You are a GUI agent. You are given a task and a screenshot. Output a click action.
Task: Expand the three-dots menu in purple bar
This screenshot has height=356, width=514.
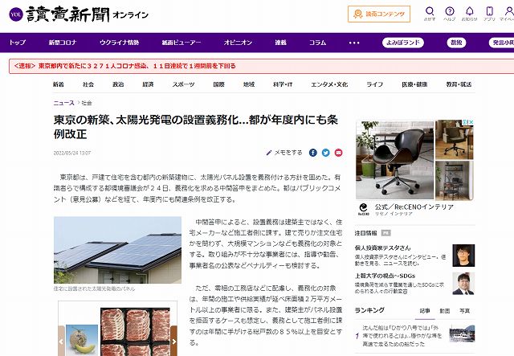(x=354, y=43)
